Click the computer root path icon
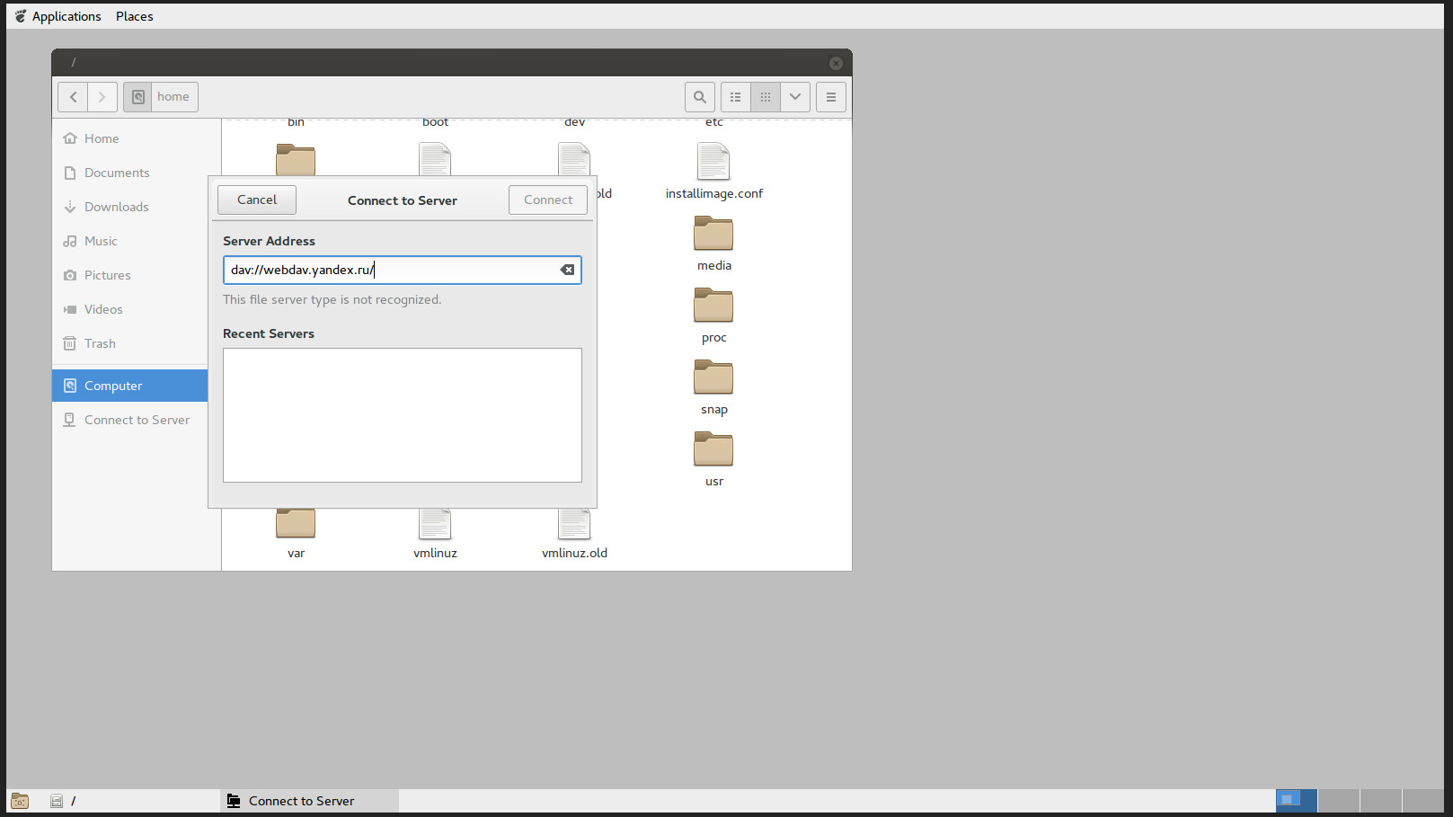Screen dimensions: 1453x817 [137, 97]
